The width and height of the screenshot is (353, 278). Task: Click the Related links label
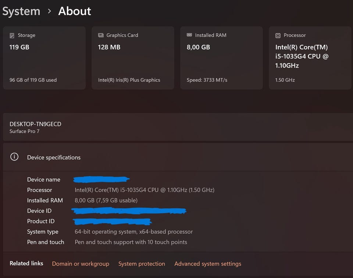[26, 263]
